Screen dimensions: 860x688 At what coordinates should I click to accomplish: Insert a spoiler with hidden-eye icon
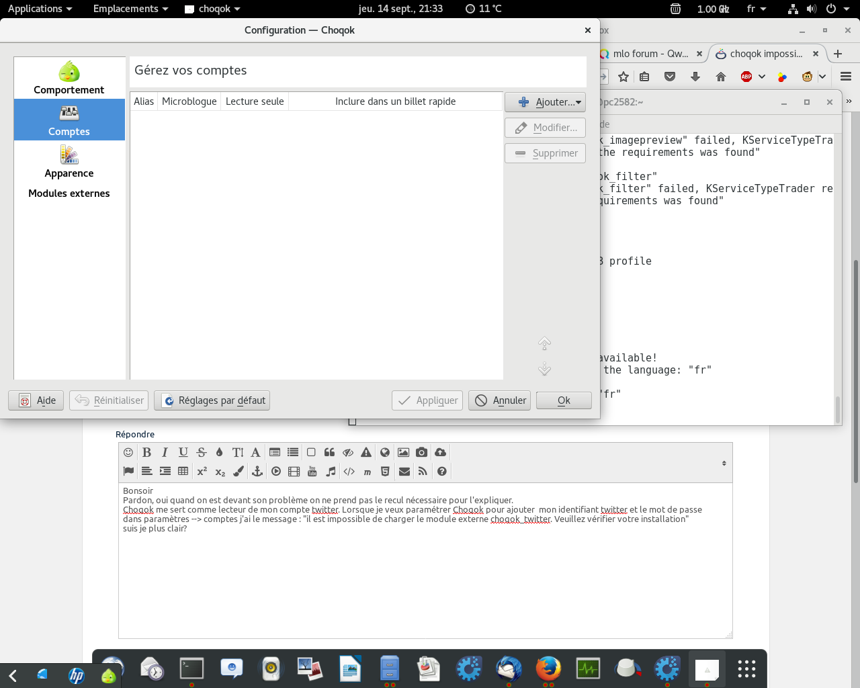point(348,452)
